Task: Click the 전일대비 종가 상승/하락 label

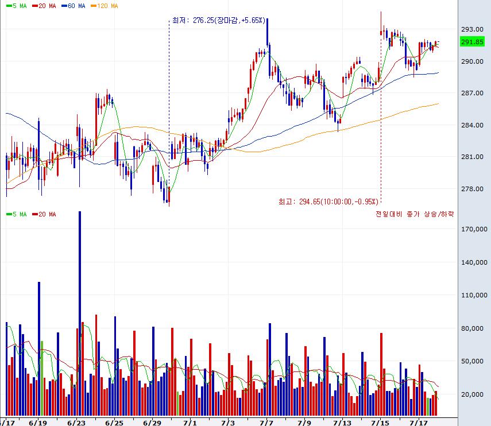Action: [x=415, y=214]
